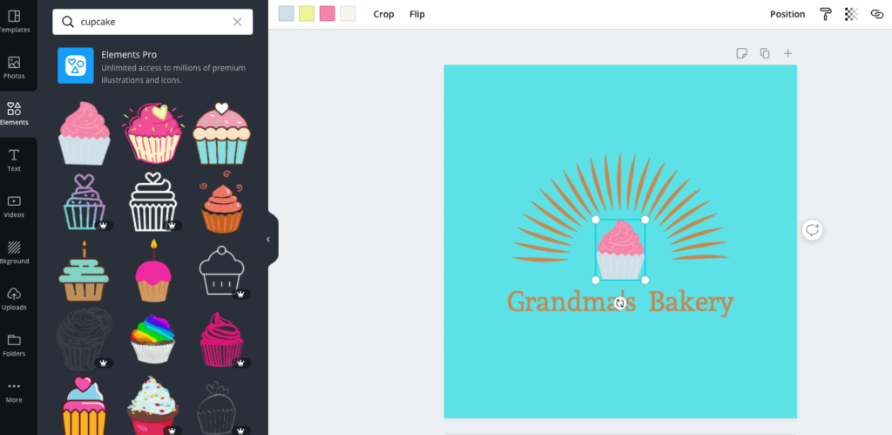Click the Link chain icon
This screenshot has width=892, height=435.
(x=876, y=14)
